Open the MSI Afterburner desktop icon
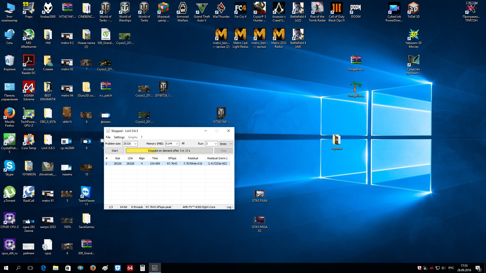 point(29,35)
